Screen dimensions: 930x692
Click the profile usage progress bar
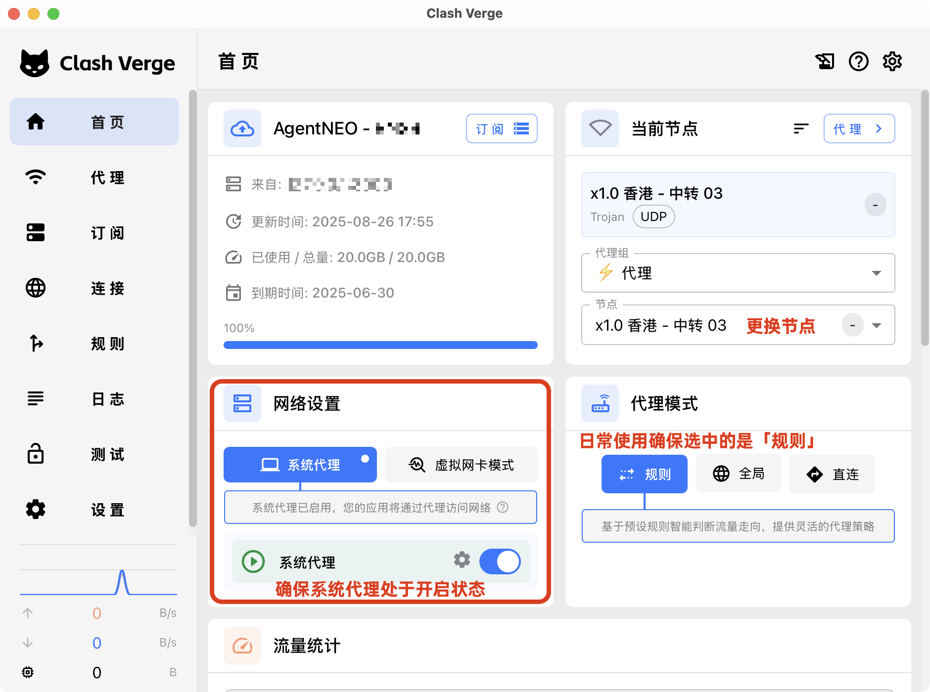(380, 345)
